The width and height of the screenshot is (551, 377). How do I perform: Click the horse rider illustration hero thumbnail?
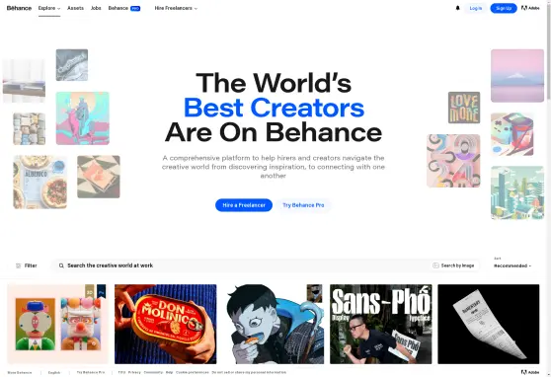83,118
